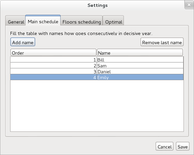Cancel the settings changes
The height and width of the screenshot is (155, 194).
tap(165, 146)
